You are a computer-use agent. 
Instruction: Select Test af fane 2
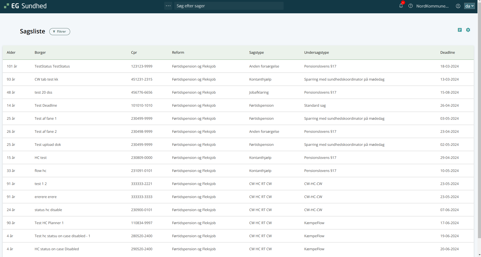(x=46, y=132)
